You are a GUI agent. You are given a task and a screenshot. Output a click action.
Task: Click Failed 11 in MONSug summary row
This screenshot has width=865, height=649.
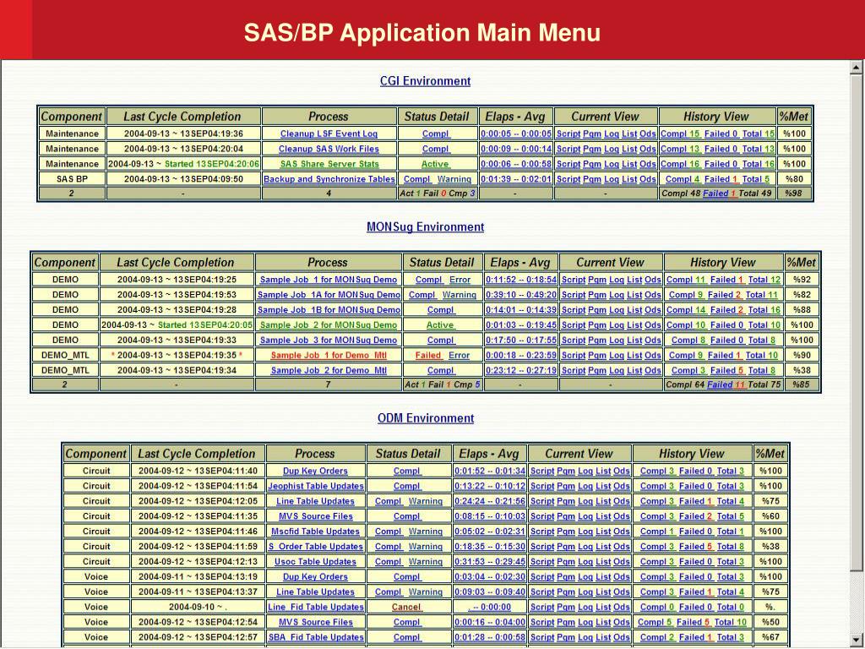coord(726,384)
